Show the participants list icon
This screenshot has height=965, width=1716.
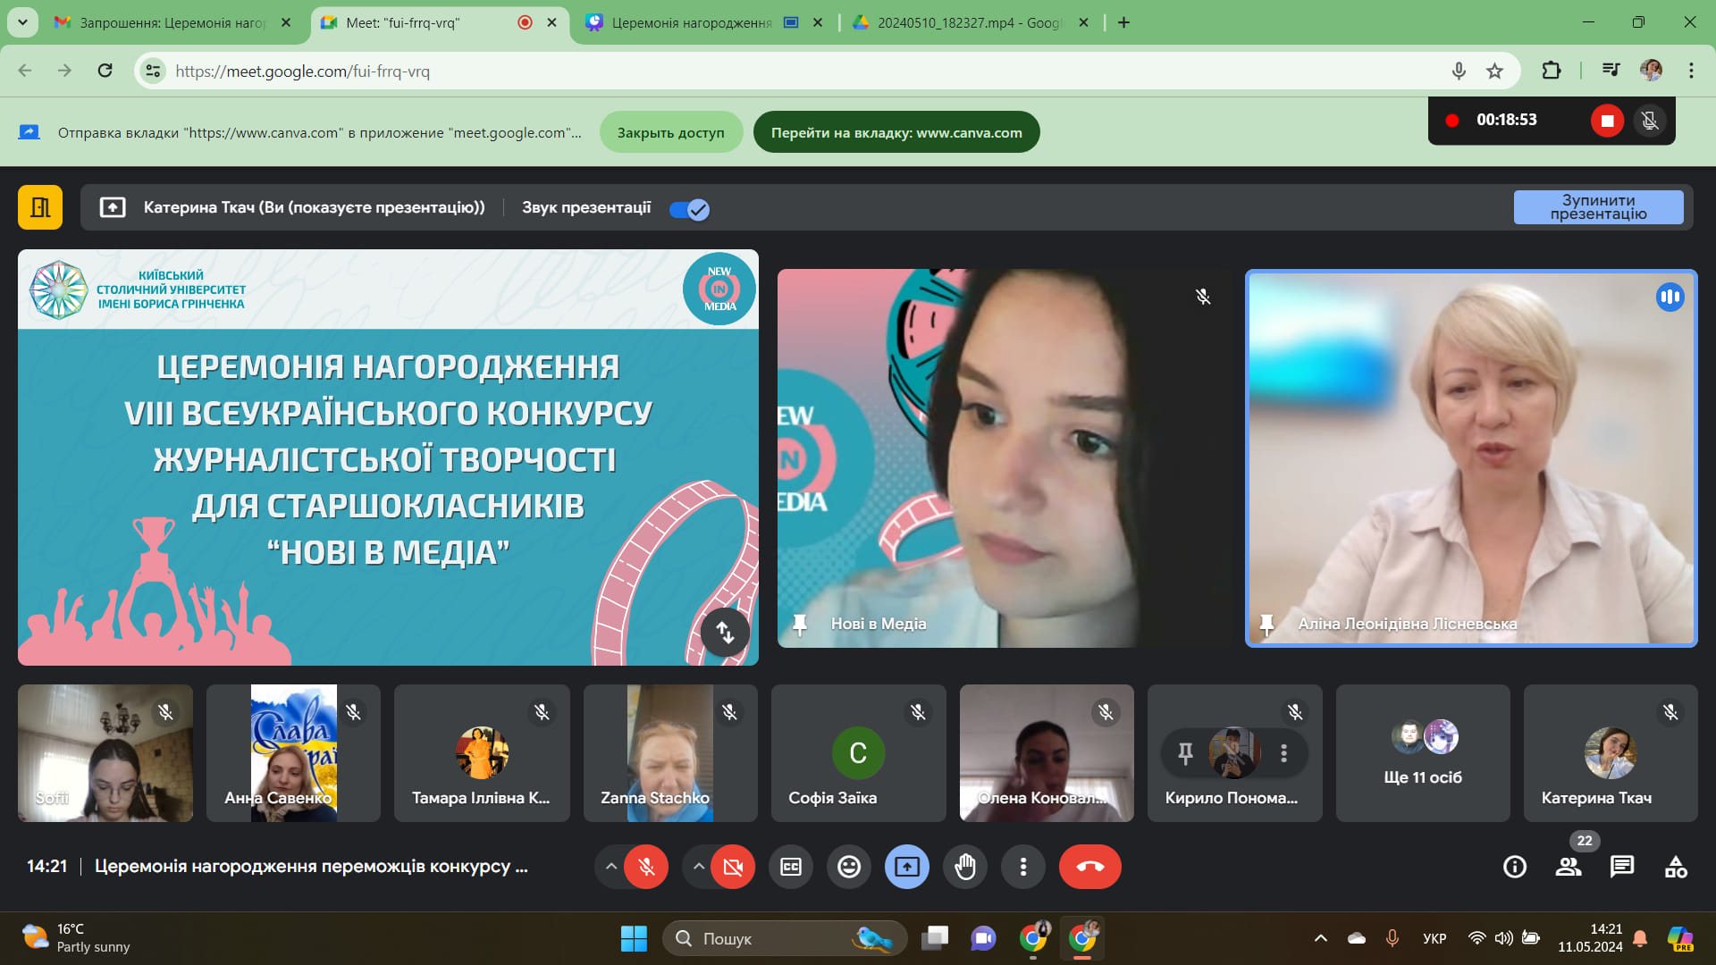(1569, 867)
